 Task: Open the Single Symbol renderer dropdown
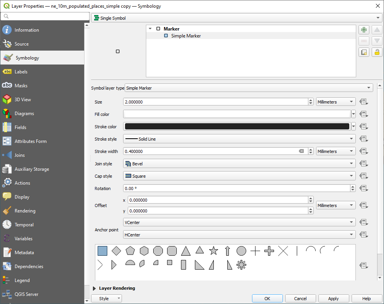(x=377, y=18)
